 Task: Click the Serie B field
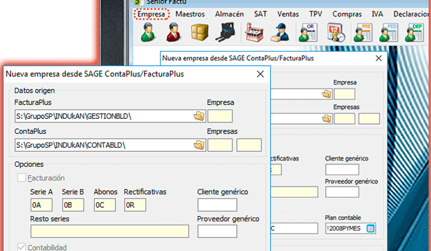73,205
